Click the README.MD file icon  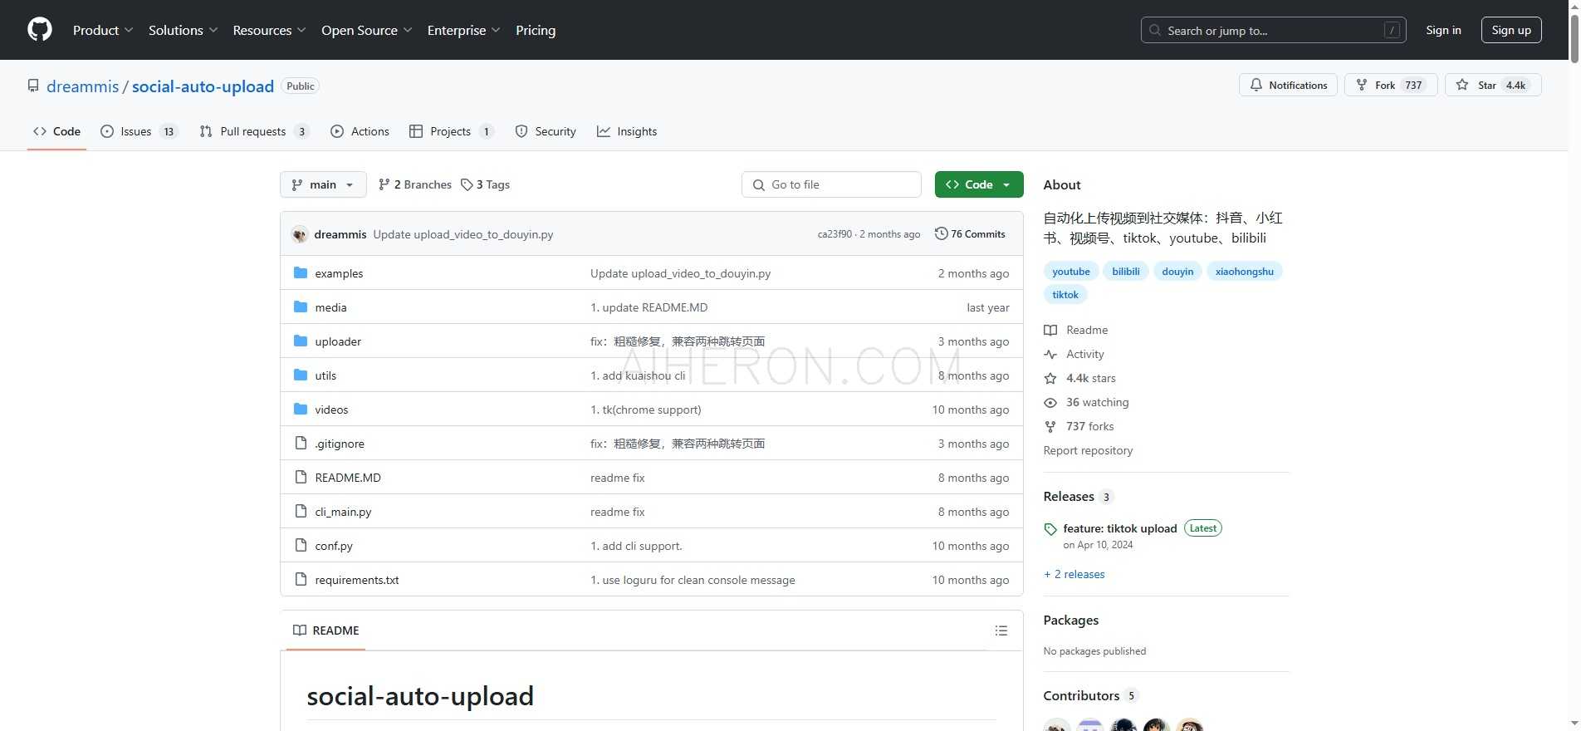point(301,477)
